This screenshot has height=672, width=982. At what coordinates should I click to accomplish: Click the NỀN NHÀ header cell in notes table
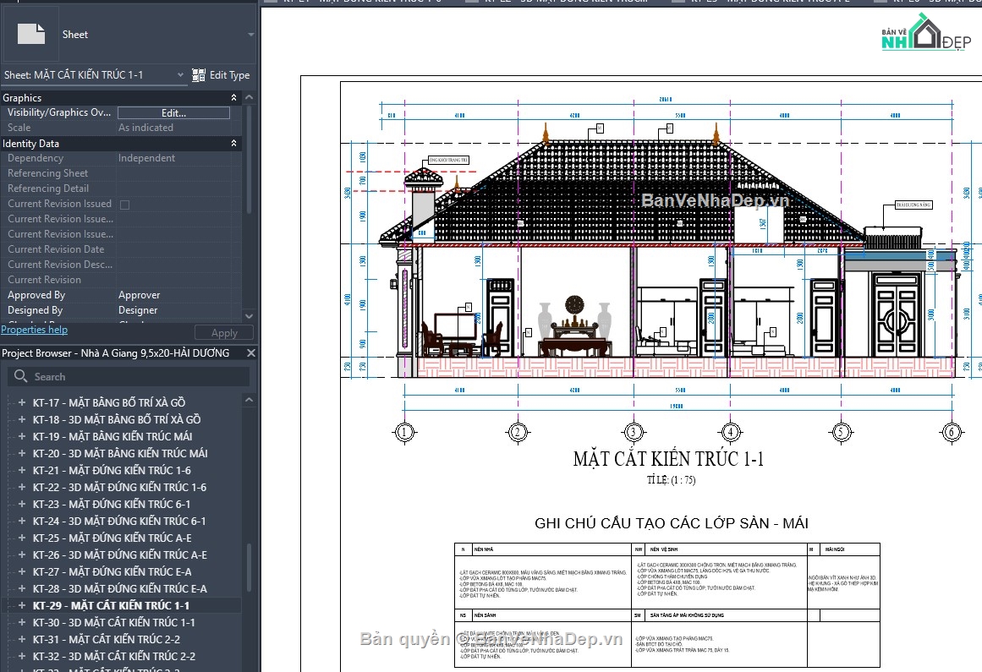(x=551, y=549)
